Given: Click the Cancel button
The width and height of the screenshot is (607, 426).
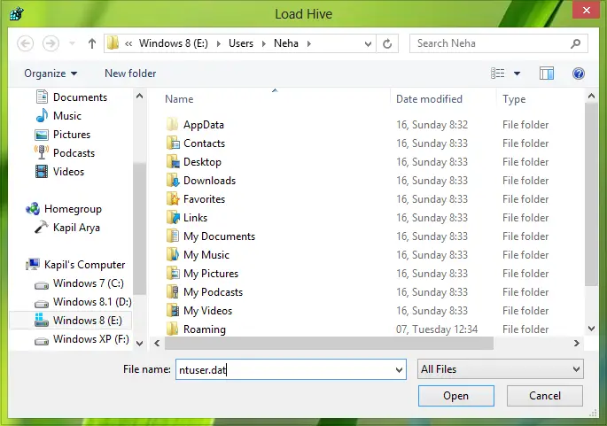Looking at the screenshot, I should coord(545,396).
